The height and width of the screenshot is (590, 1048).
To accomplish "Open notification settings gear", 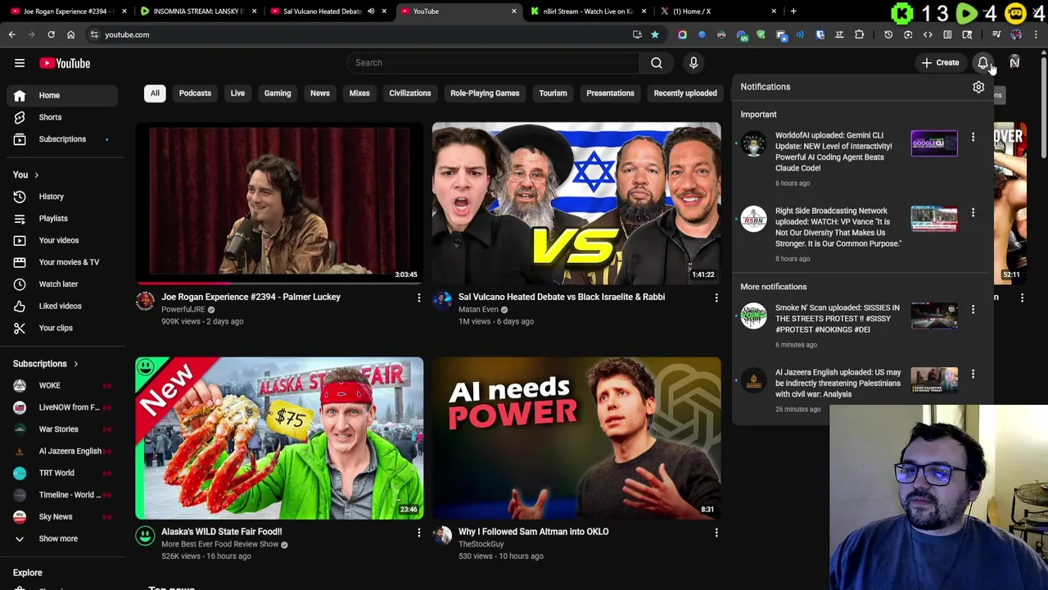I will click(978, 87).
